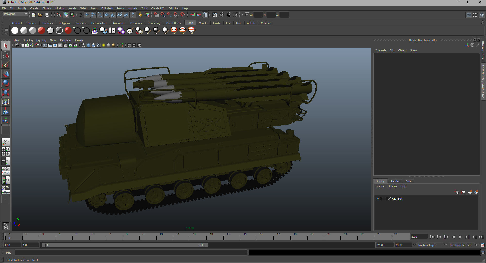Activate the Lasso select tool

click(6, 55)
